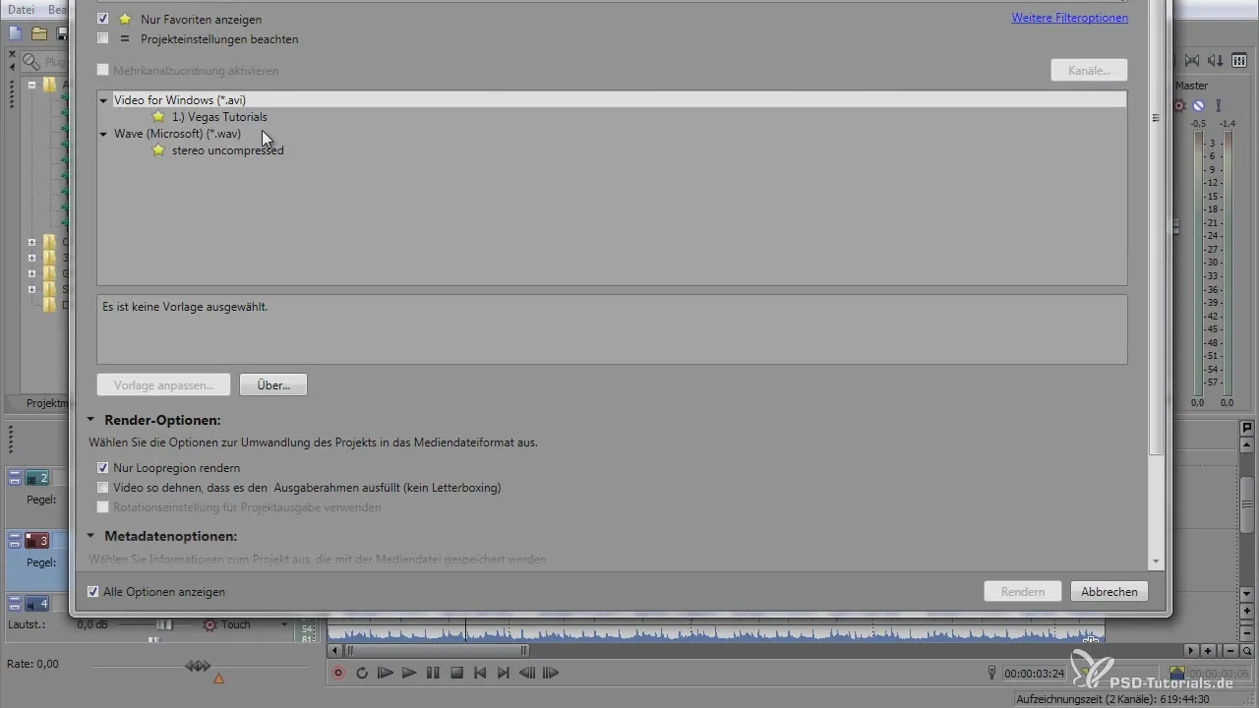The height and width of the screenshot is (708, 1259).
Task: Click the Weitere Filteroptionen link
Action: pyautogui.click(x=1069, y=18)
